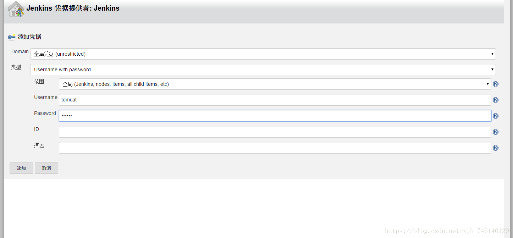Screen dimensions: 513x238
Task: Click the Domain field label
Action: [x=20, y=51]
